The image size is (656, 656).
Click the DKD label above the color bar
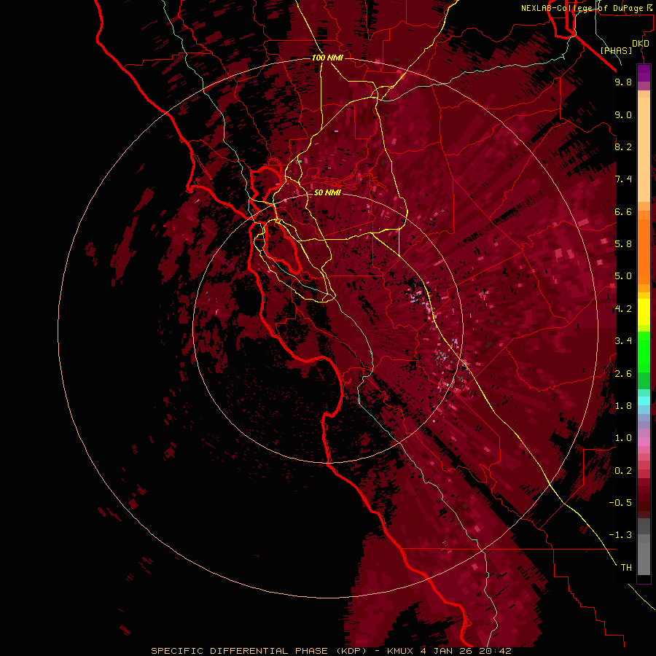pyautogui.click(x=641, y=44)
